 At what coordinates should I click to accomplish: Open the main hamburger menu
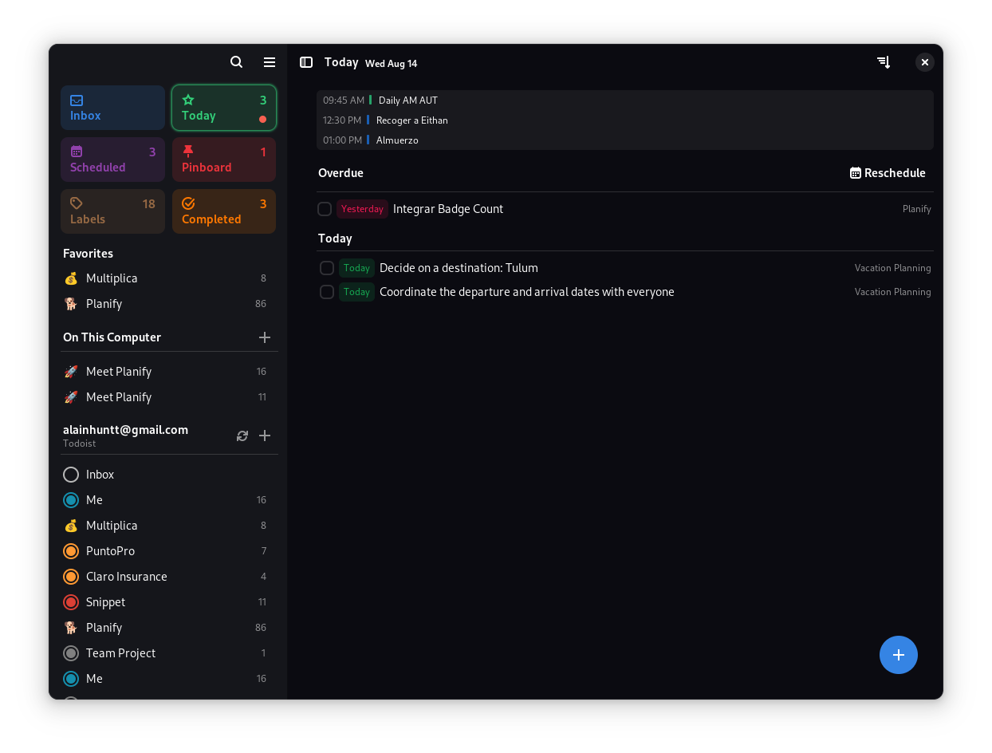coord(269,61)
